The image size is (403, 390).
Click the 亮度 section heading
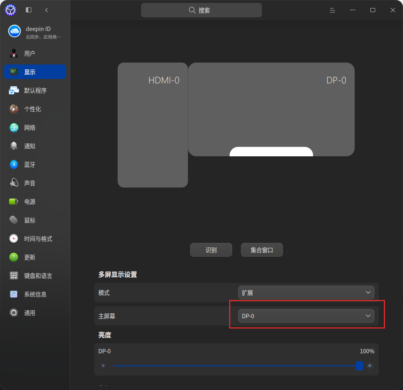[105, 335]
